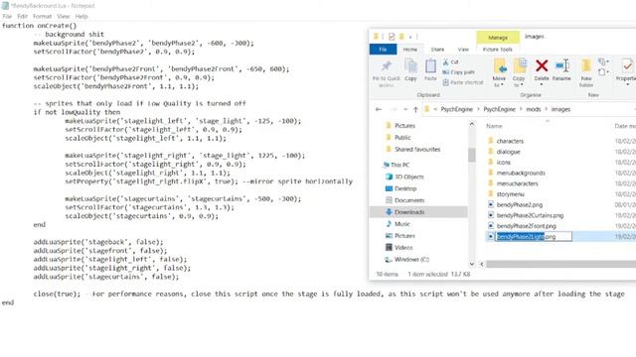The height and width of the screenshot is (357, 636).
Task: Click mods in the address breadcrumb
Action: click(534, 109)
